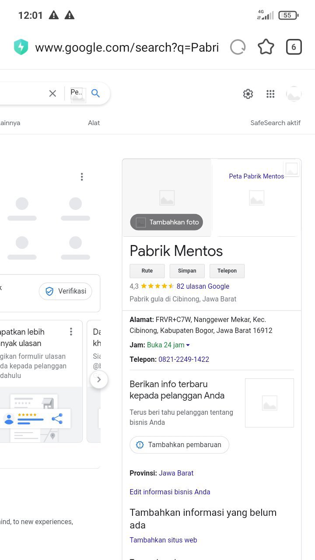Screen dimensions: 315x560
Task: Click Tambahkan foto on the photo
Action: 167,222
